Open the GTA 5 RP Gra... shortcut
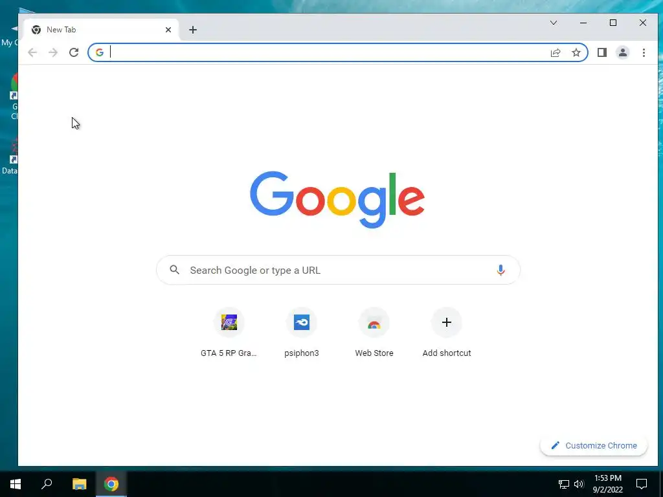This screenshot has height=497, width=663. point(229,333)
